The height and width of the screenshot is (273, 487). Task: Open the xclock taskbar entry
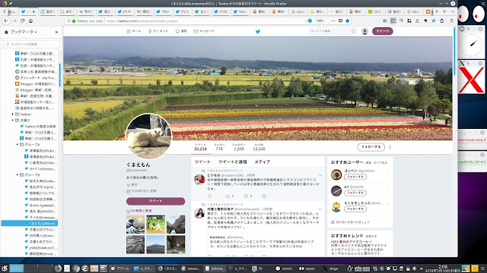pyautogui.click(x=284, y=268)
